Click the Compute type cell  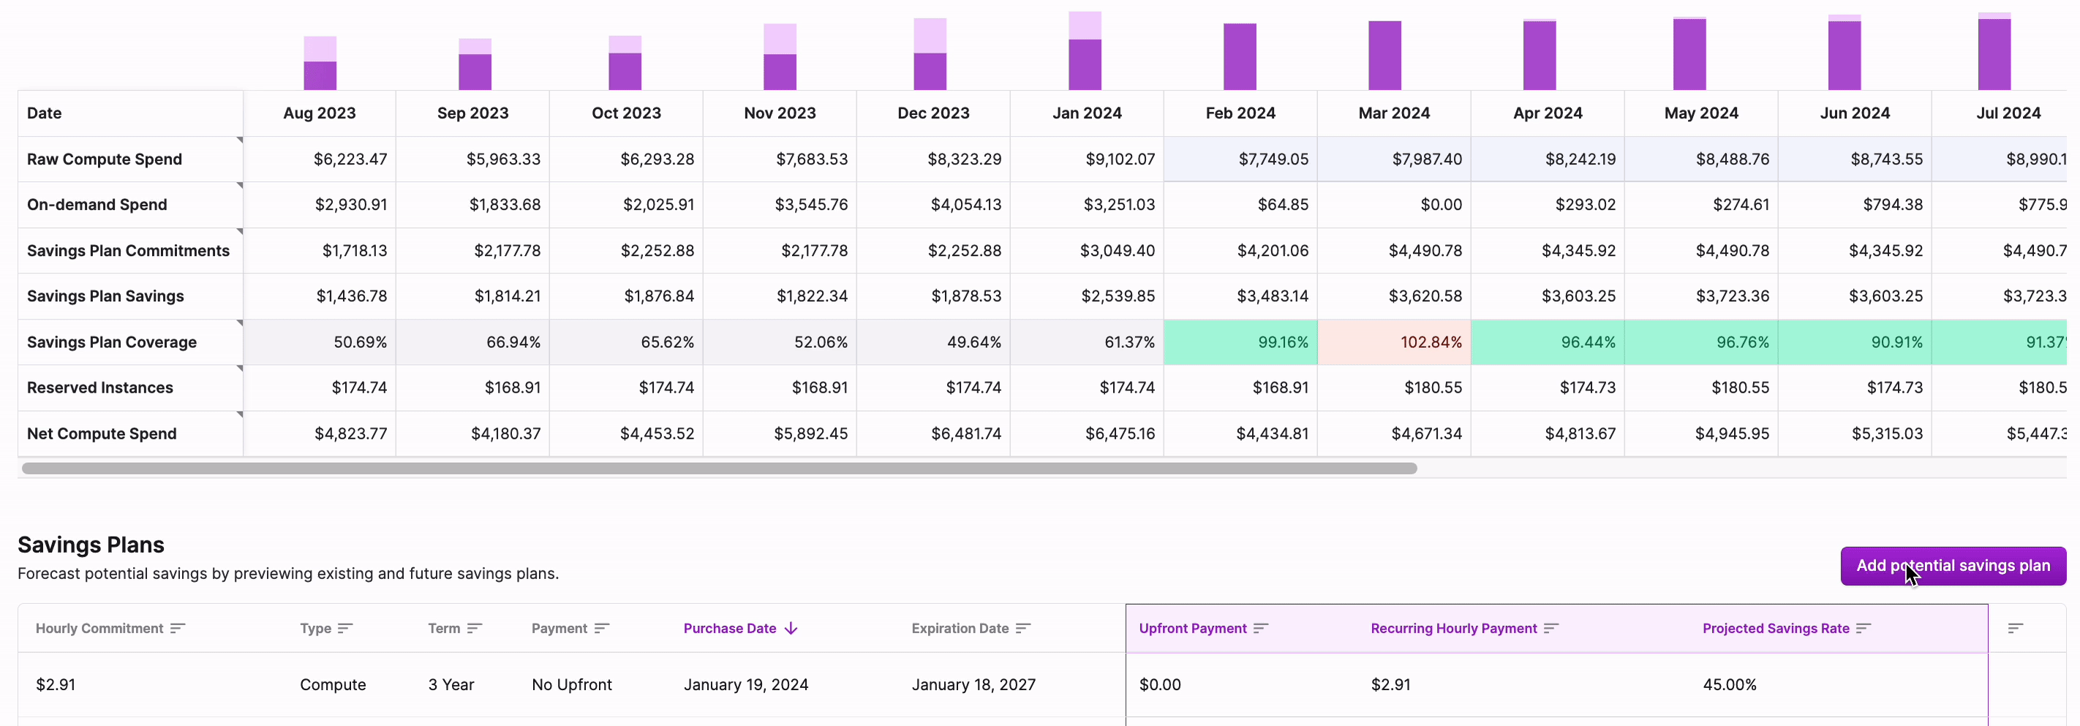point(333,685)
